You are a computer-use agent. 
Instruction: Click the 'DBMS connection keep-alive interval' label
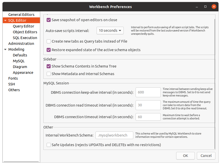coord(92,92)
